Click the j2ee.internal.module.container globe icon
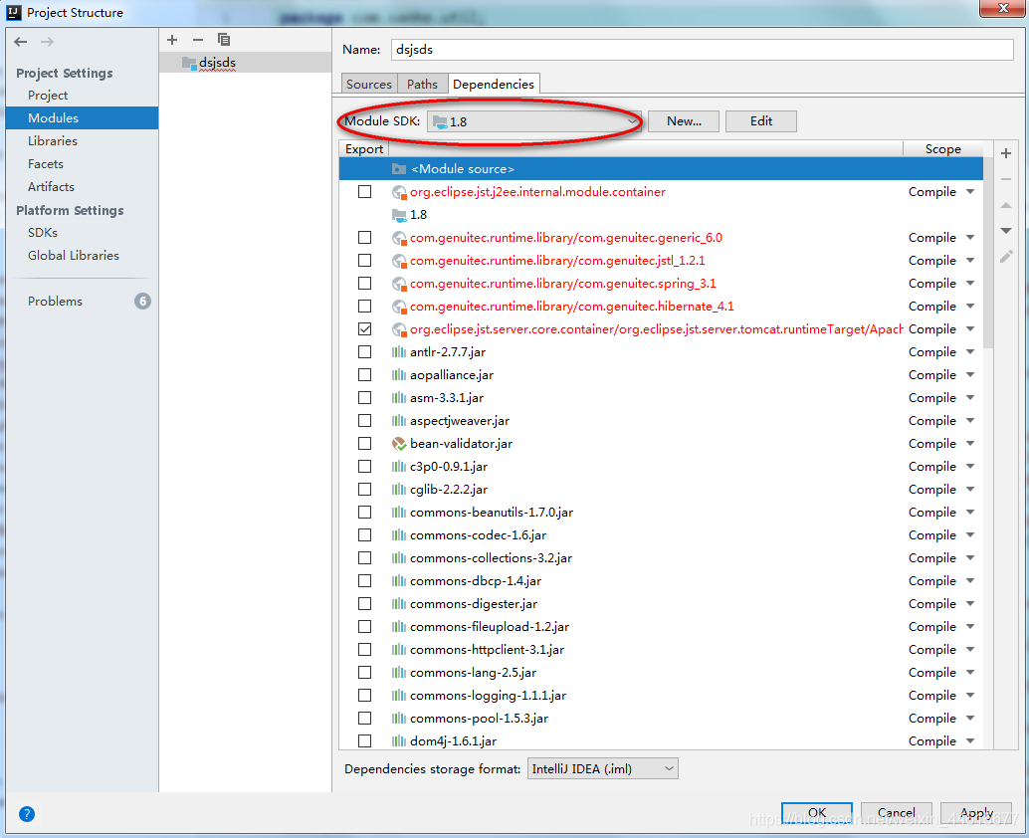The height and width of the screenshot is (838, 1029). pos(398,192)
